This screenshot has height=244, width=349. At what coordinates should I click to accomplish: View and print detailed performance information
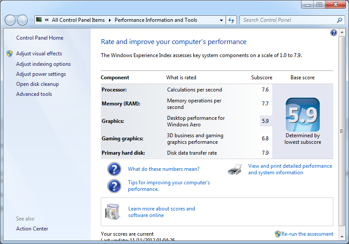pyautogui.click(x=290, y=169)
